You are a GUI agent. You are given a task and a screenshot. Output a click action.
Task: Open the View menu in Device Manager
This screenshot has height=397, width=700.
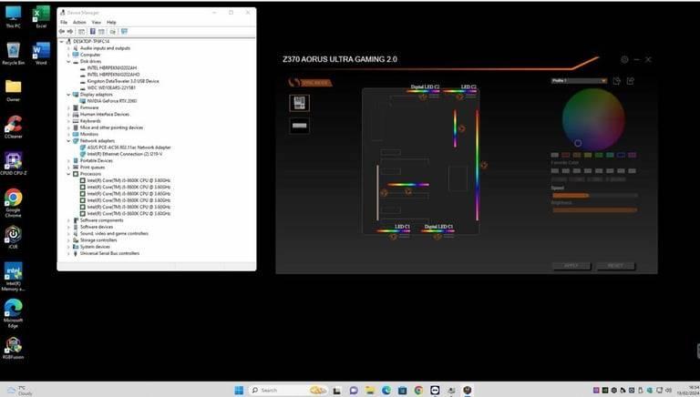96,22
